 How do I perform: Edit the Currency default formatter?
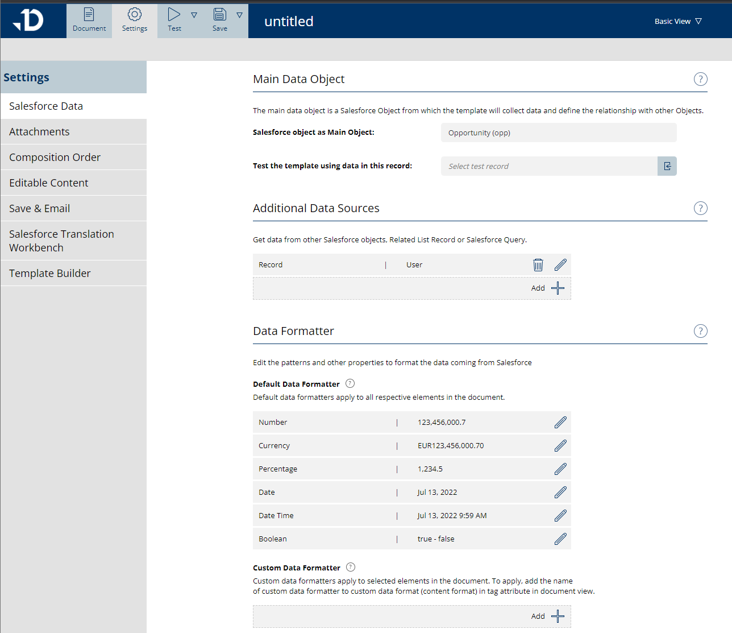pyautogui.click(x=560, y=446)
